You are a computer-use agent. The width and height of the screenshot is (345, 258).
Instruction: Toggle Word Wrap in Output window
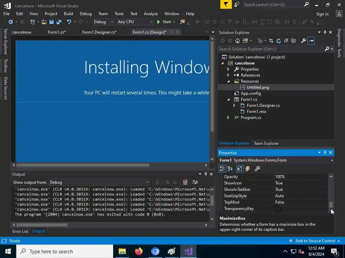pyautogui.click(x=195, y=182)
